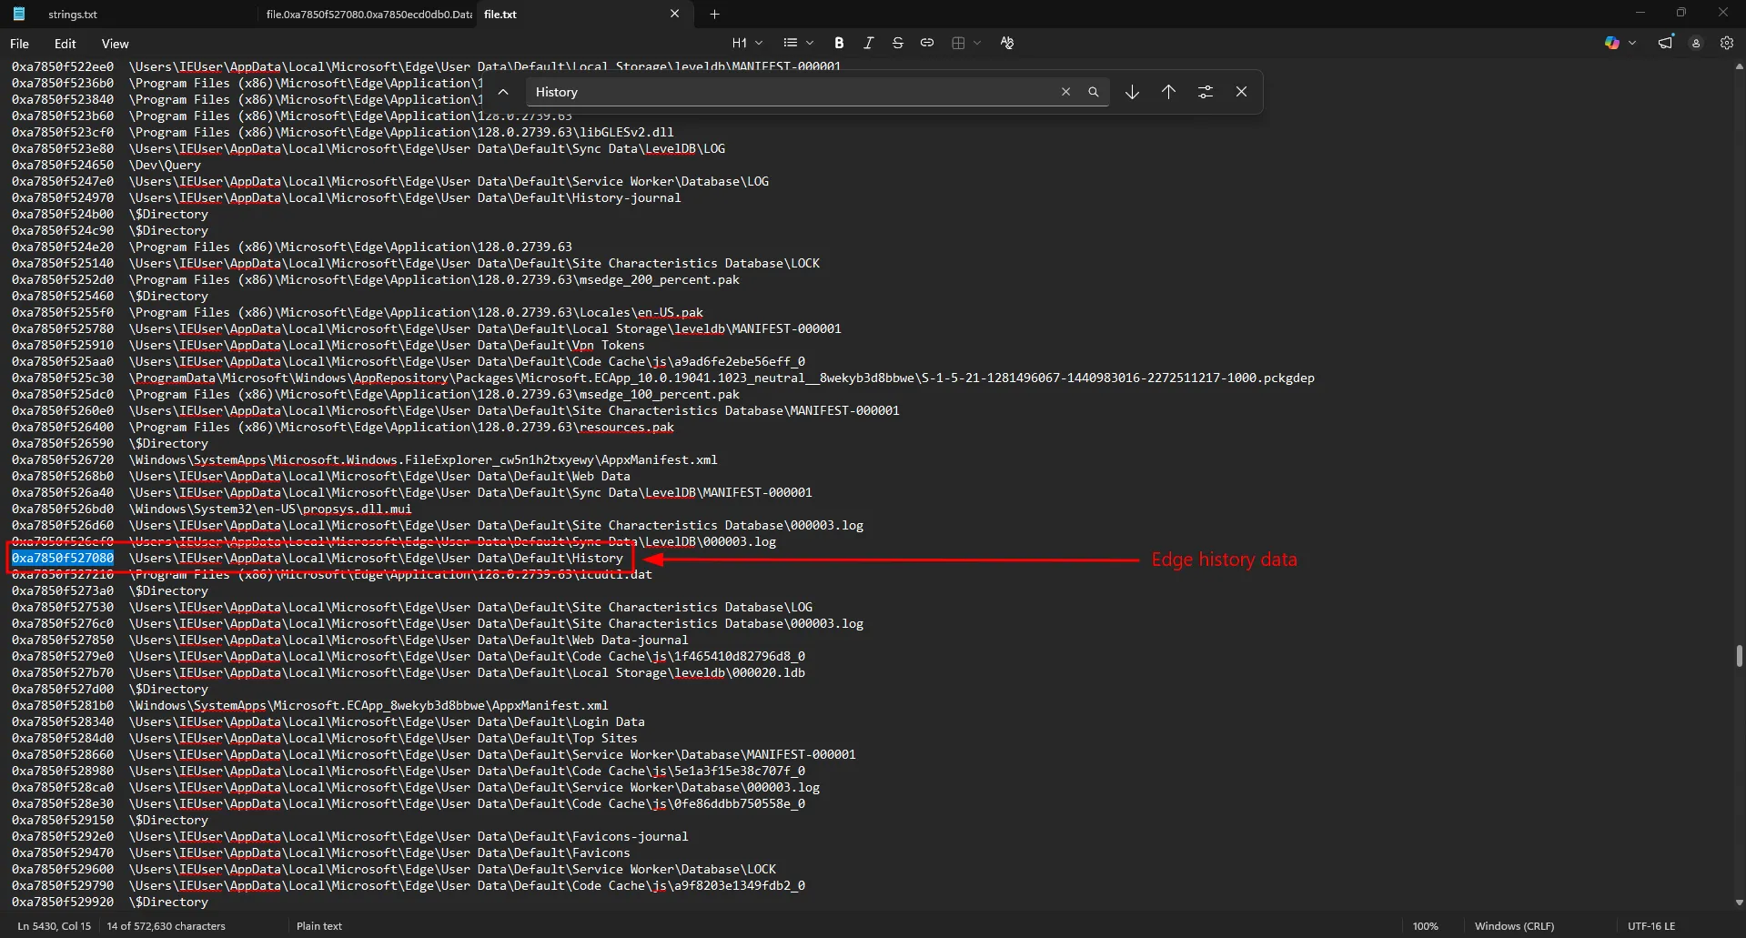Add a new tab
The height and width of the screenshot is (938, 1746).
tap(714, 15)
